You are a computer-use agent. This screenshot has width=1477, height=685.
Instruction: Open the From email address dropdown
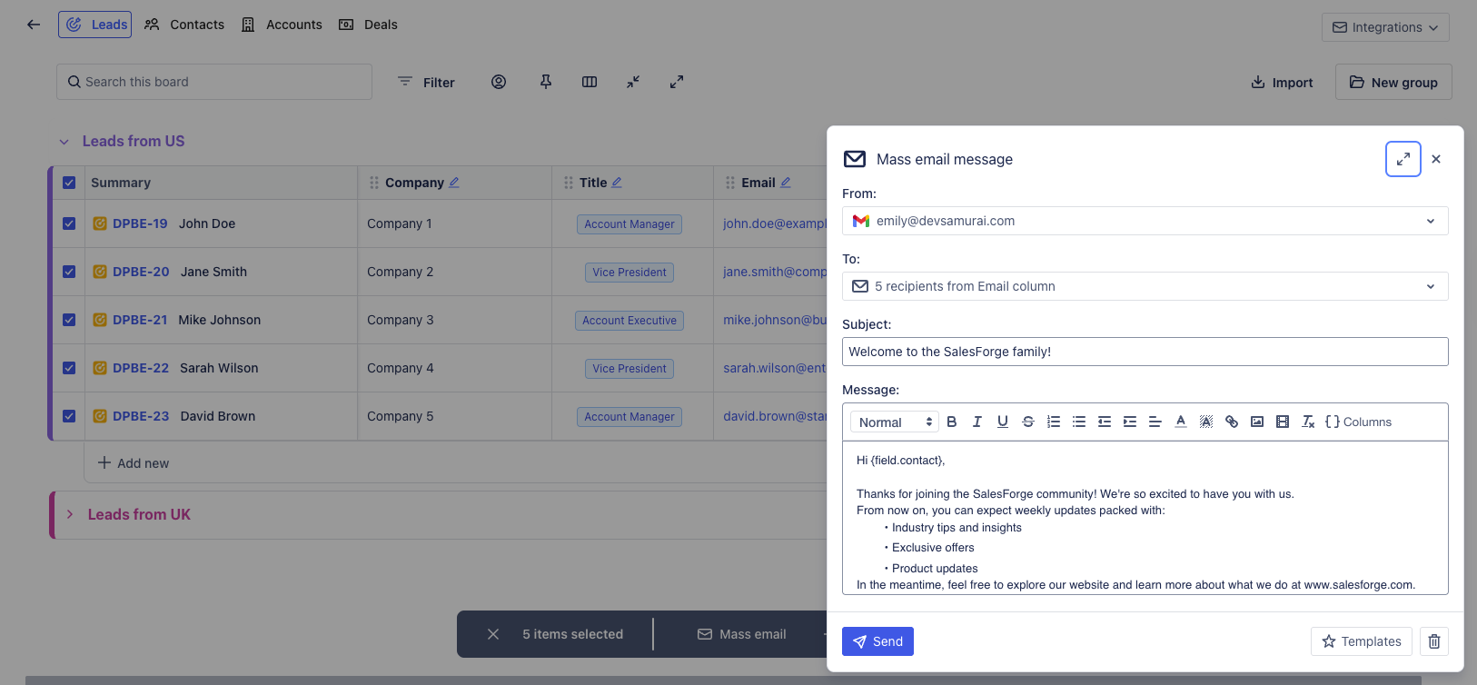(x=1145, y=221)
